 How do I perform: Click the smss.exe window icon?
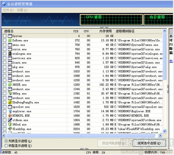pos(10,45)
